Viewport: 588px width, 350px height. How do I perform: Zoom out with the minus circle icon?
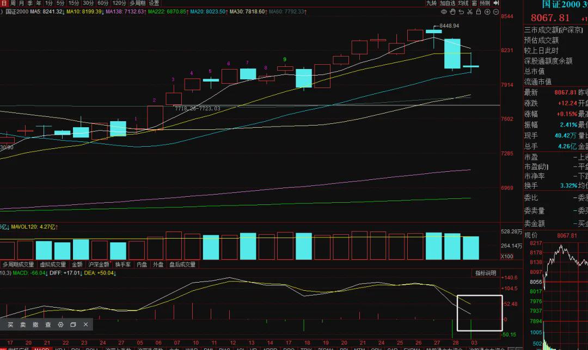point(496,12)
